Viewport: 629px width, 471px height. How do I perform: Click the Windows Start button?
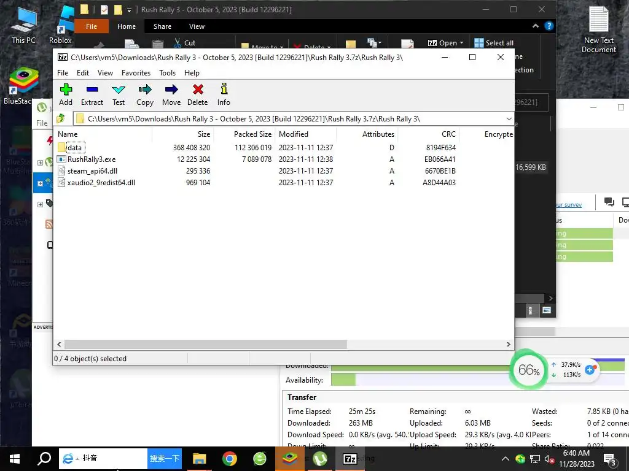point(15,459)
